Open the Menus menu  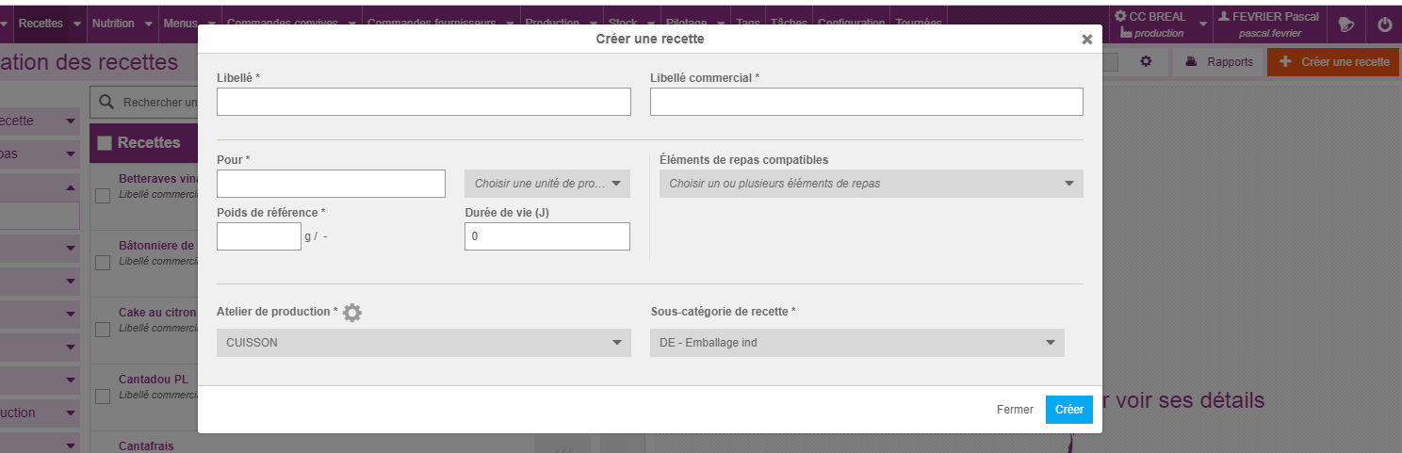[x=179, y=23]
